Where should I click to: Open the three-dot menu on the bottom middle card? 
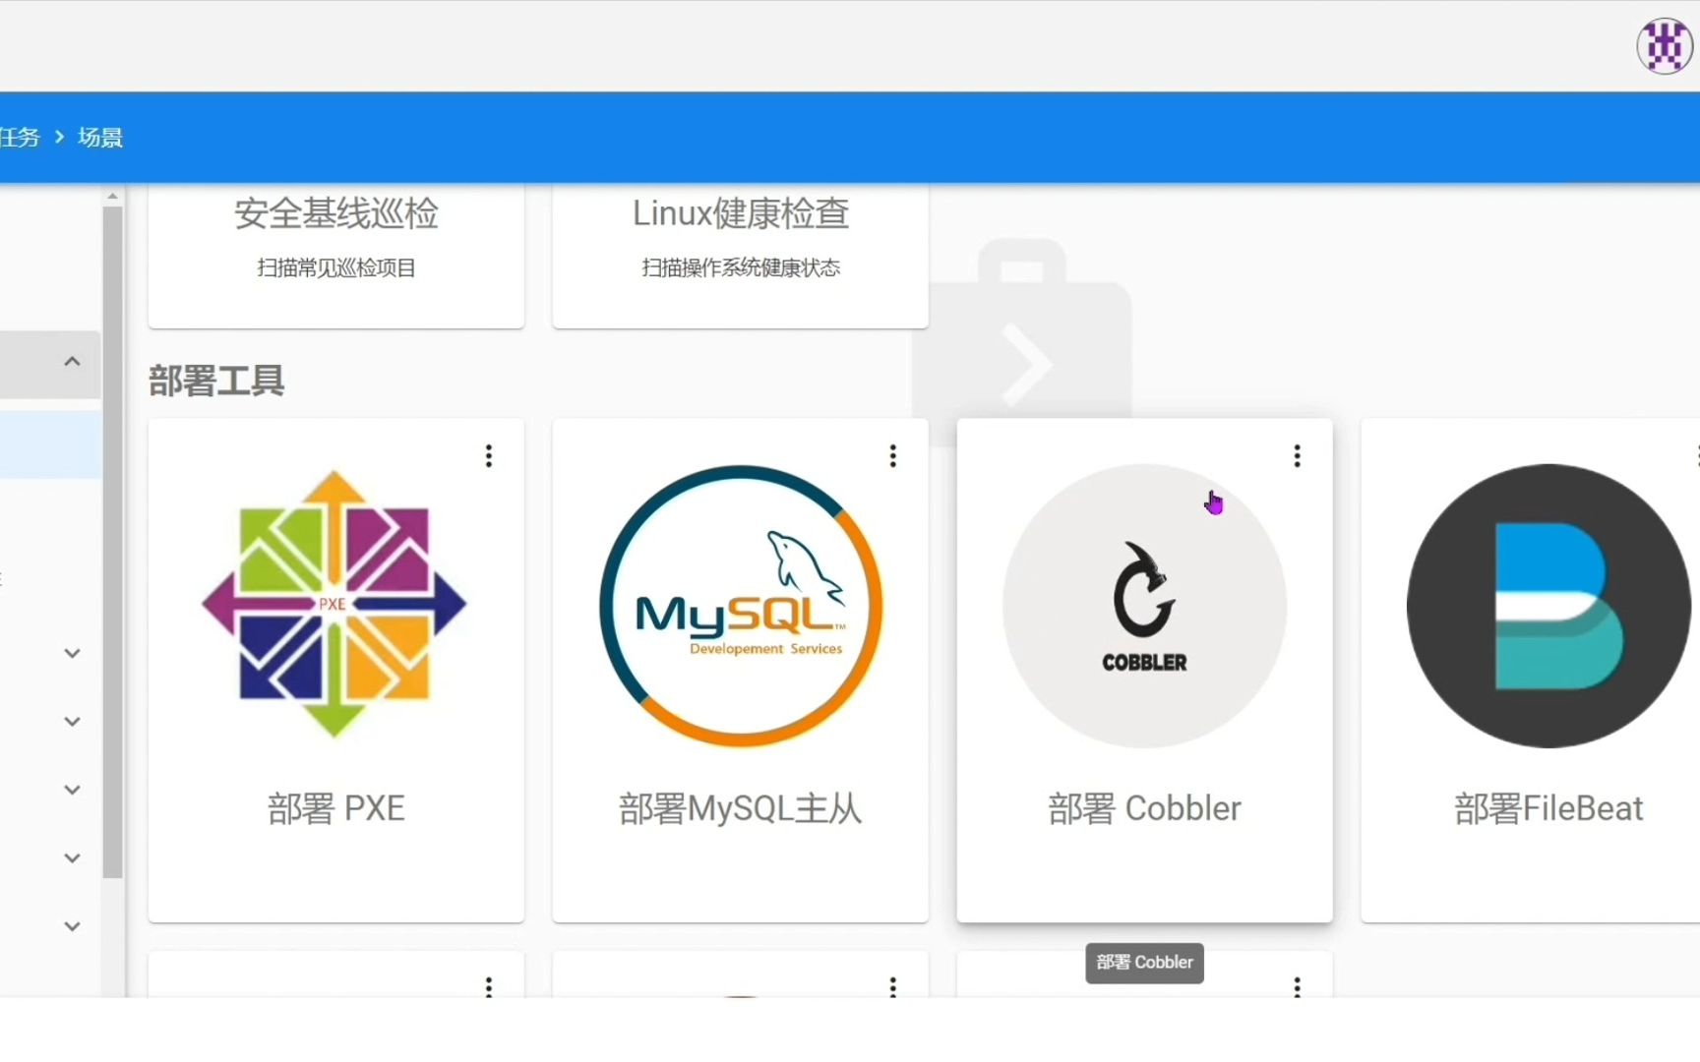[x=892, y=988]
